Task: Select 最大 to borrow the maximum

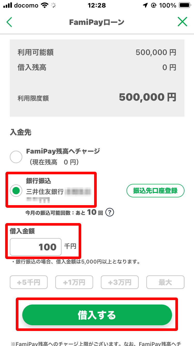Action: [x=165, y=282]
